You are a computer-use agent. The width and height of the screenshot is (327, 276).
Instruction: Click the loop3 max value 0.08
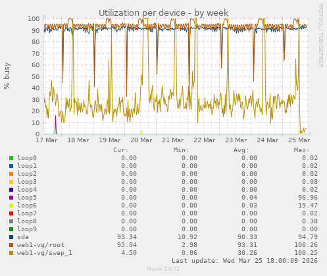point(310,182)
